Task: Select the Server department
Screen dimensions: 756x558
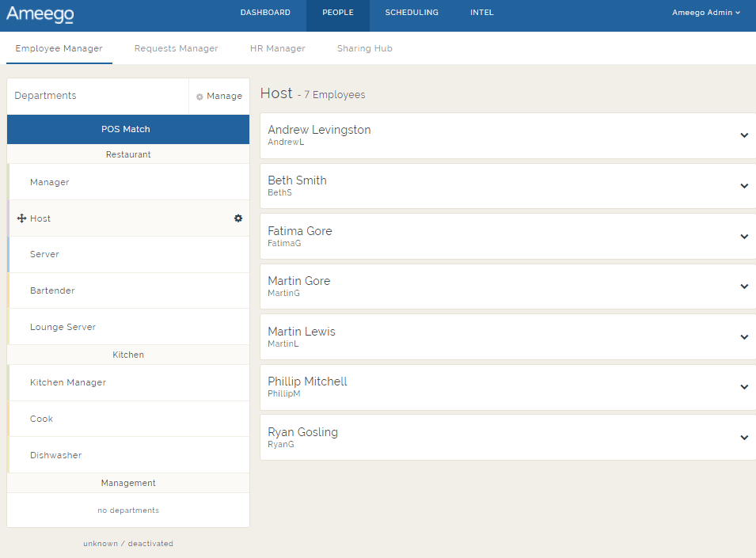Action: point(45,254)
